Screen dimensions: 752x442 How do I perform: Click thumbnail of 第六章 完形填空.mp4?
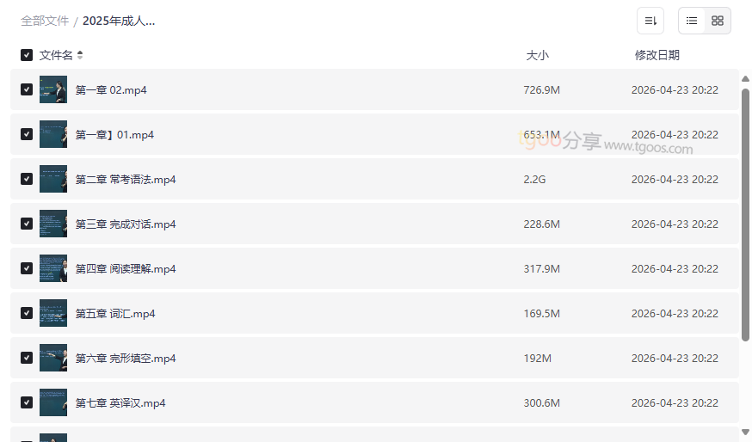(x=53, y=358)
